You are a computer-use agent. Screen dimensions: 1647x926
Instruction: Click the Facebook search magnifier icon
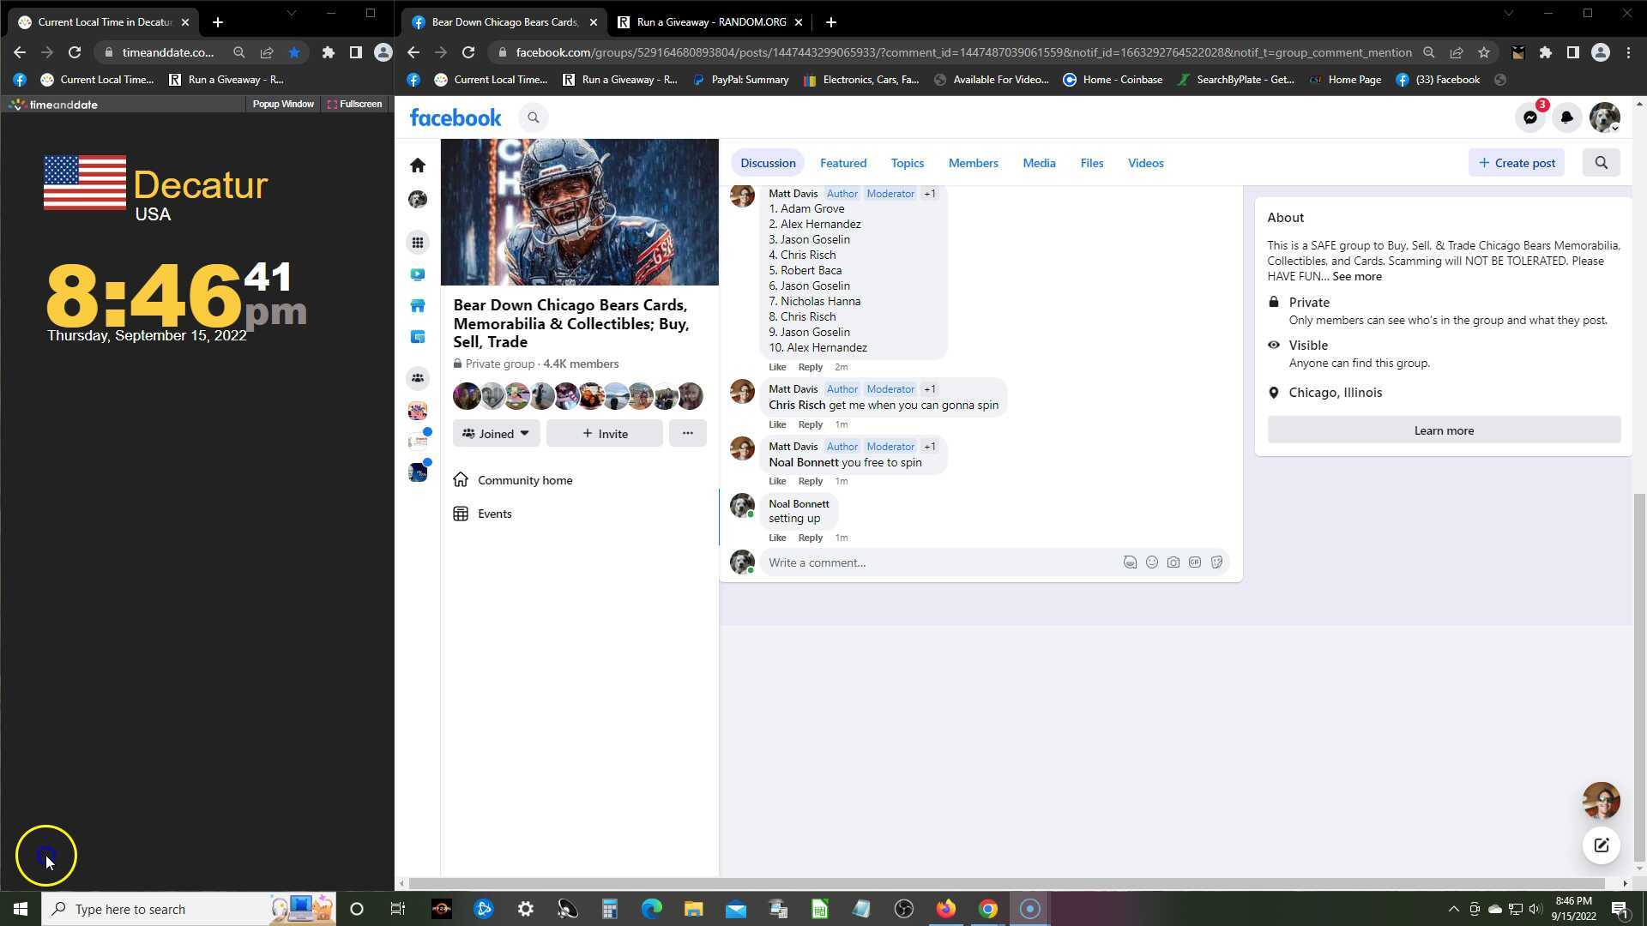tap(534, 117)
